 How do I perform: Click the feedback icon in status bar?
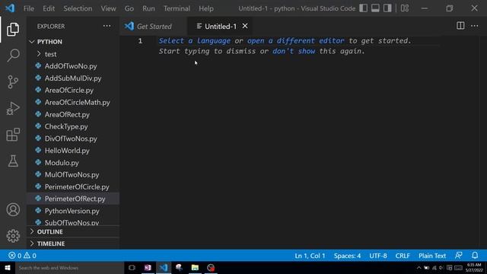tap(458, 256)
